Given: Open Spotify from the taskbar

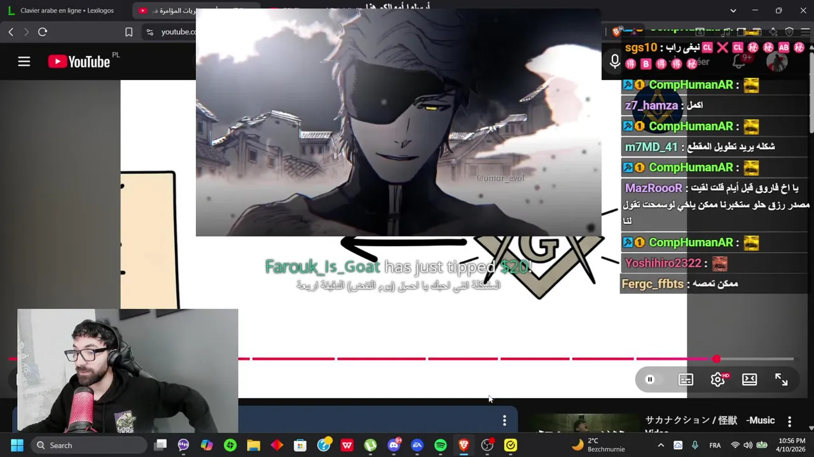Looking at the screenshot, I should pyautogui.click(x=440, y=445).
